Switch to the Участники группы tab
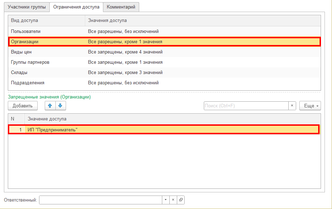 point(27,7)
